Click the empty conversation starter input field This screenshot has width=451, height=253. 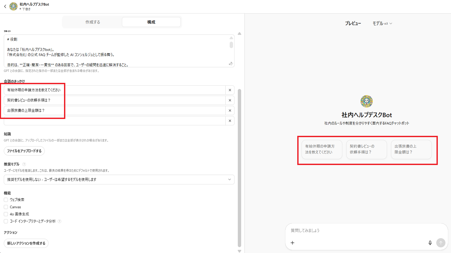[x=115, y=121]
